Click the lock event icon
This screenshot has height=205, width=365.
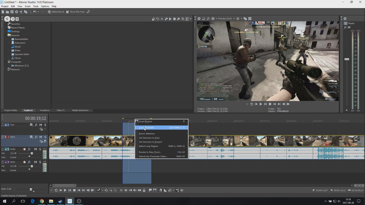point(144,190)
